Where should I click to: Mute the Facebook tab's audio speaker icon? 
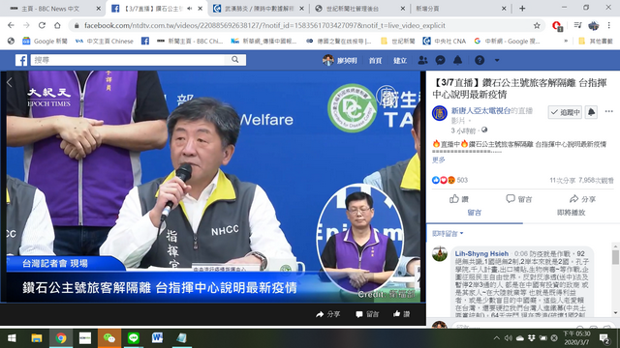[x=190, y=9]
